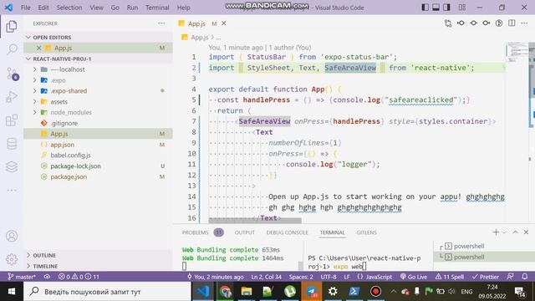Image resolution: width=535 pixels, height=301 pixels.
Task: Close App.js in Open Editors list
Action: click(x=39, y=48)
